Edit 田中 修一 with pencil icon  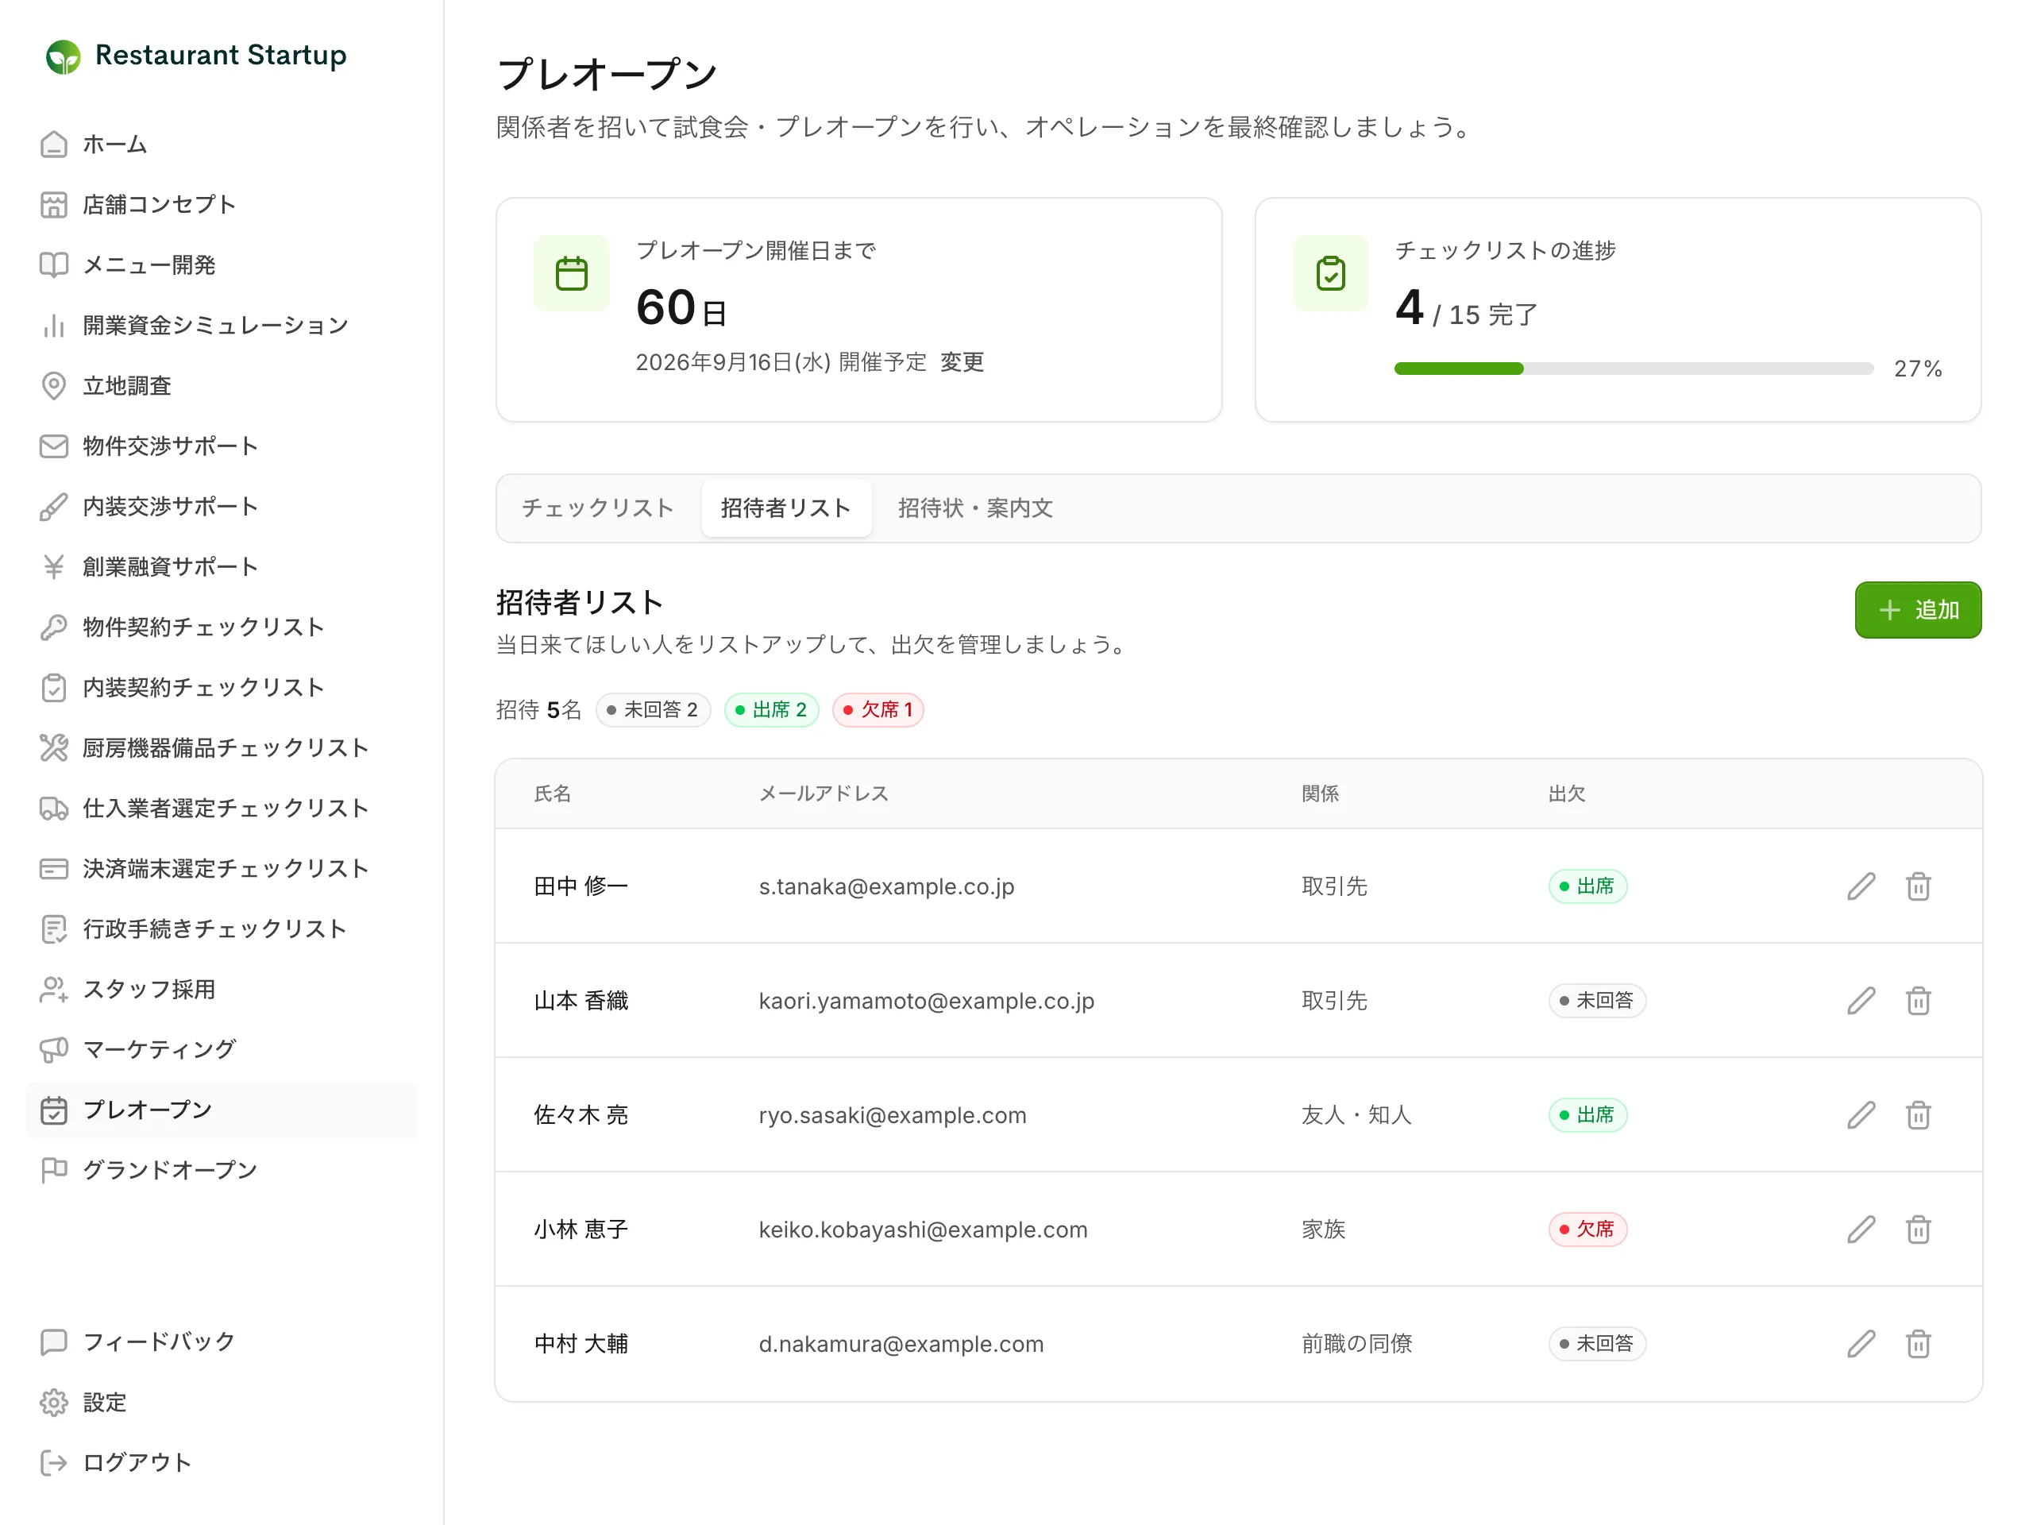pyautogui.click(x=1861, y=886)
